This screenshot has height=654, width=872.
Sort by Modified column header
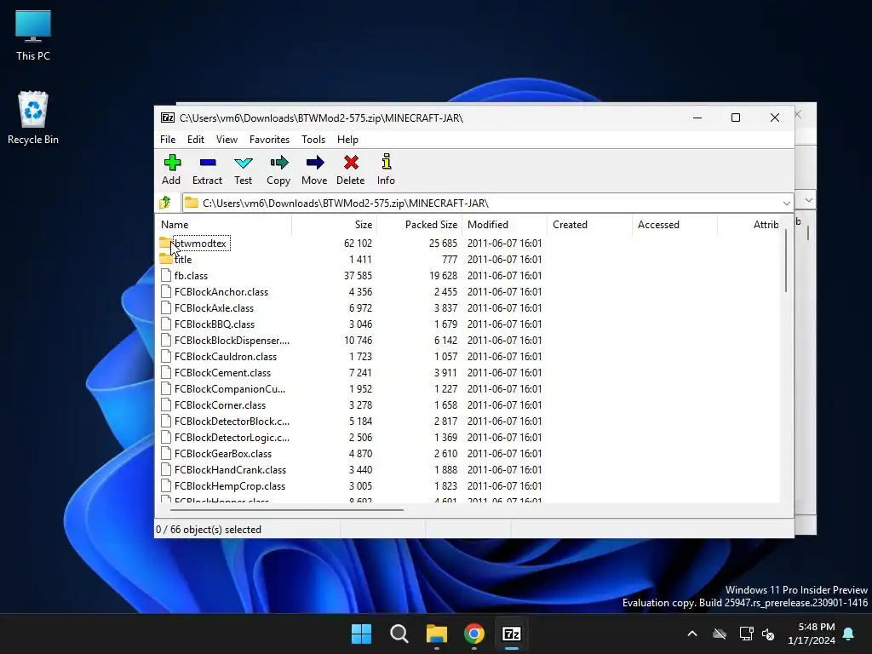pyautogui.click(x=504, y=225)
